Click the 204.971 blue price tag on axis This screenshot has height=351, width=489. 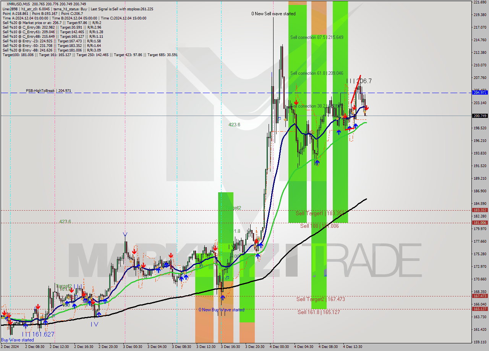(480, 93)
